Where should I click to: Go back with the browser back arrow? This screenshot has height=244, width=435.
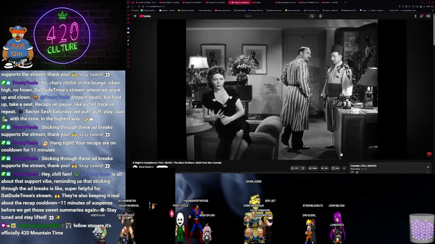pyautogui.click(x=133, y=6)
